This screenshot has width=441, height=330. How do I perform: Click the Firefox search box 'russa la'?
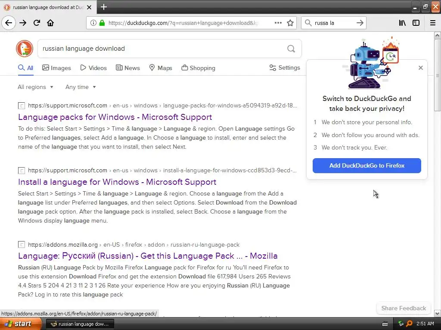333,23
